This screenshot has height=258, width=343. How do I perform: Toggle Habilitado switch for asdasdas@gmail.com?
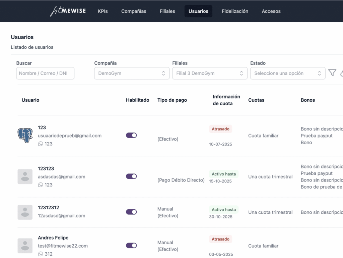pos(131,176)
